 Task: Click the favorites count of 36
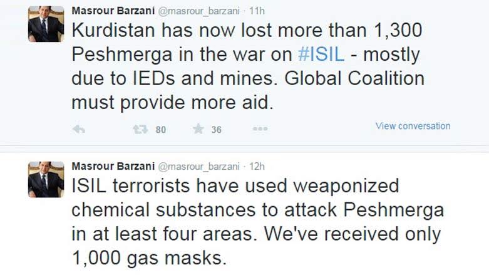click(x=216, y=130)
